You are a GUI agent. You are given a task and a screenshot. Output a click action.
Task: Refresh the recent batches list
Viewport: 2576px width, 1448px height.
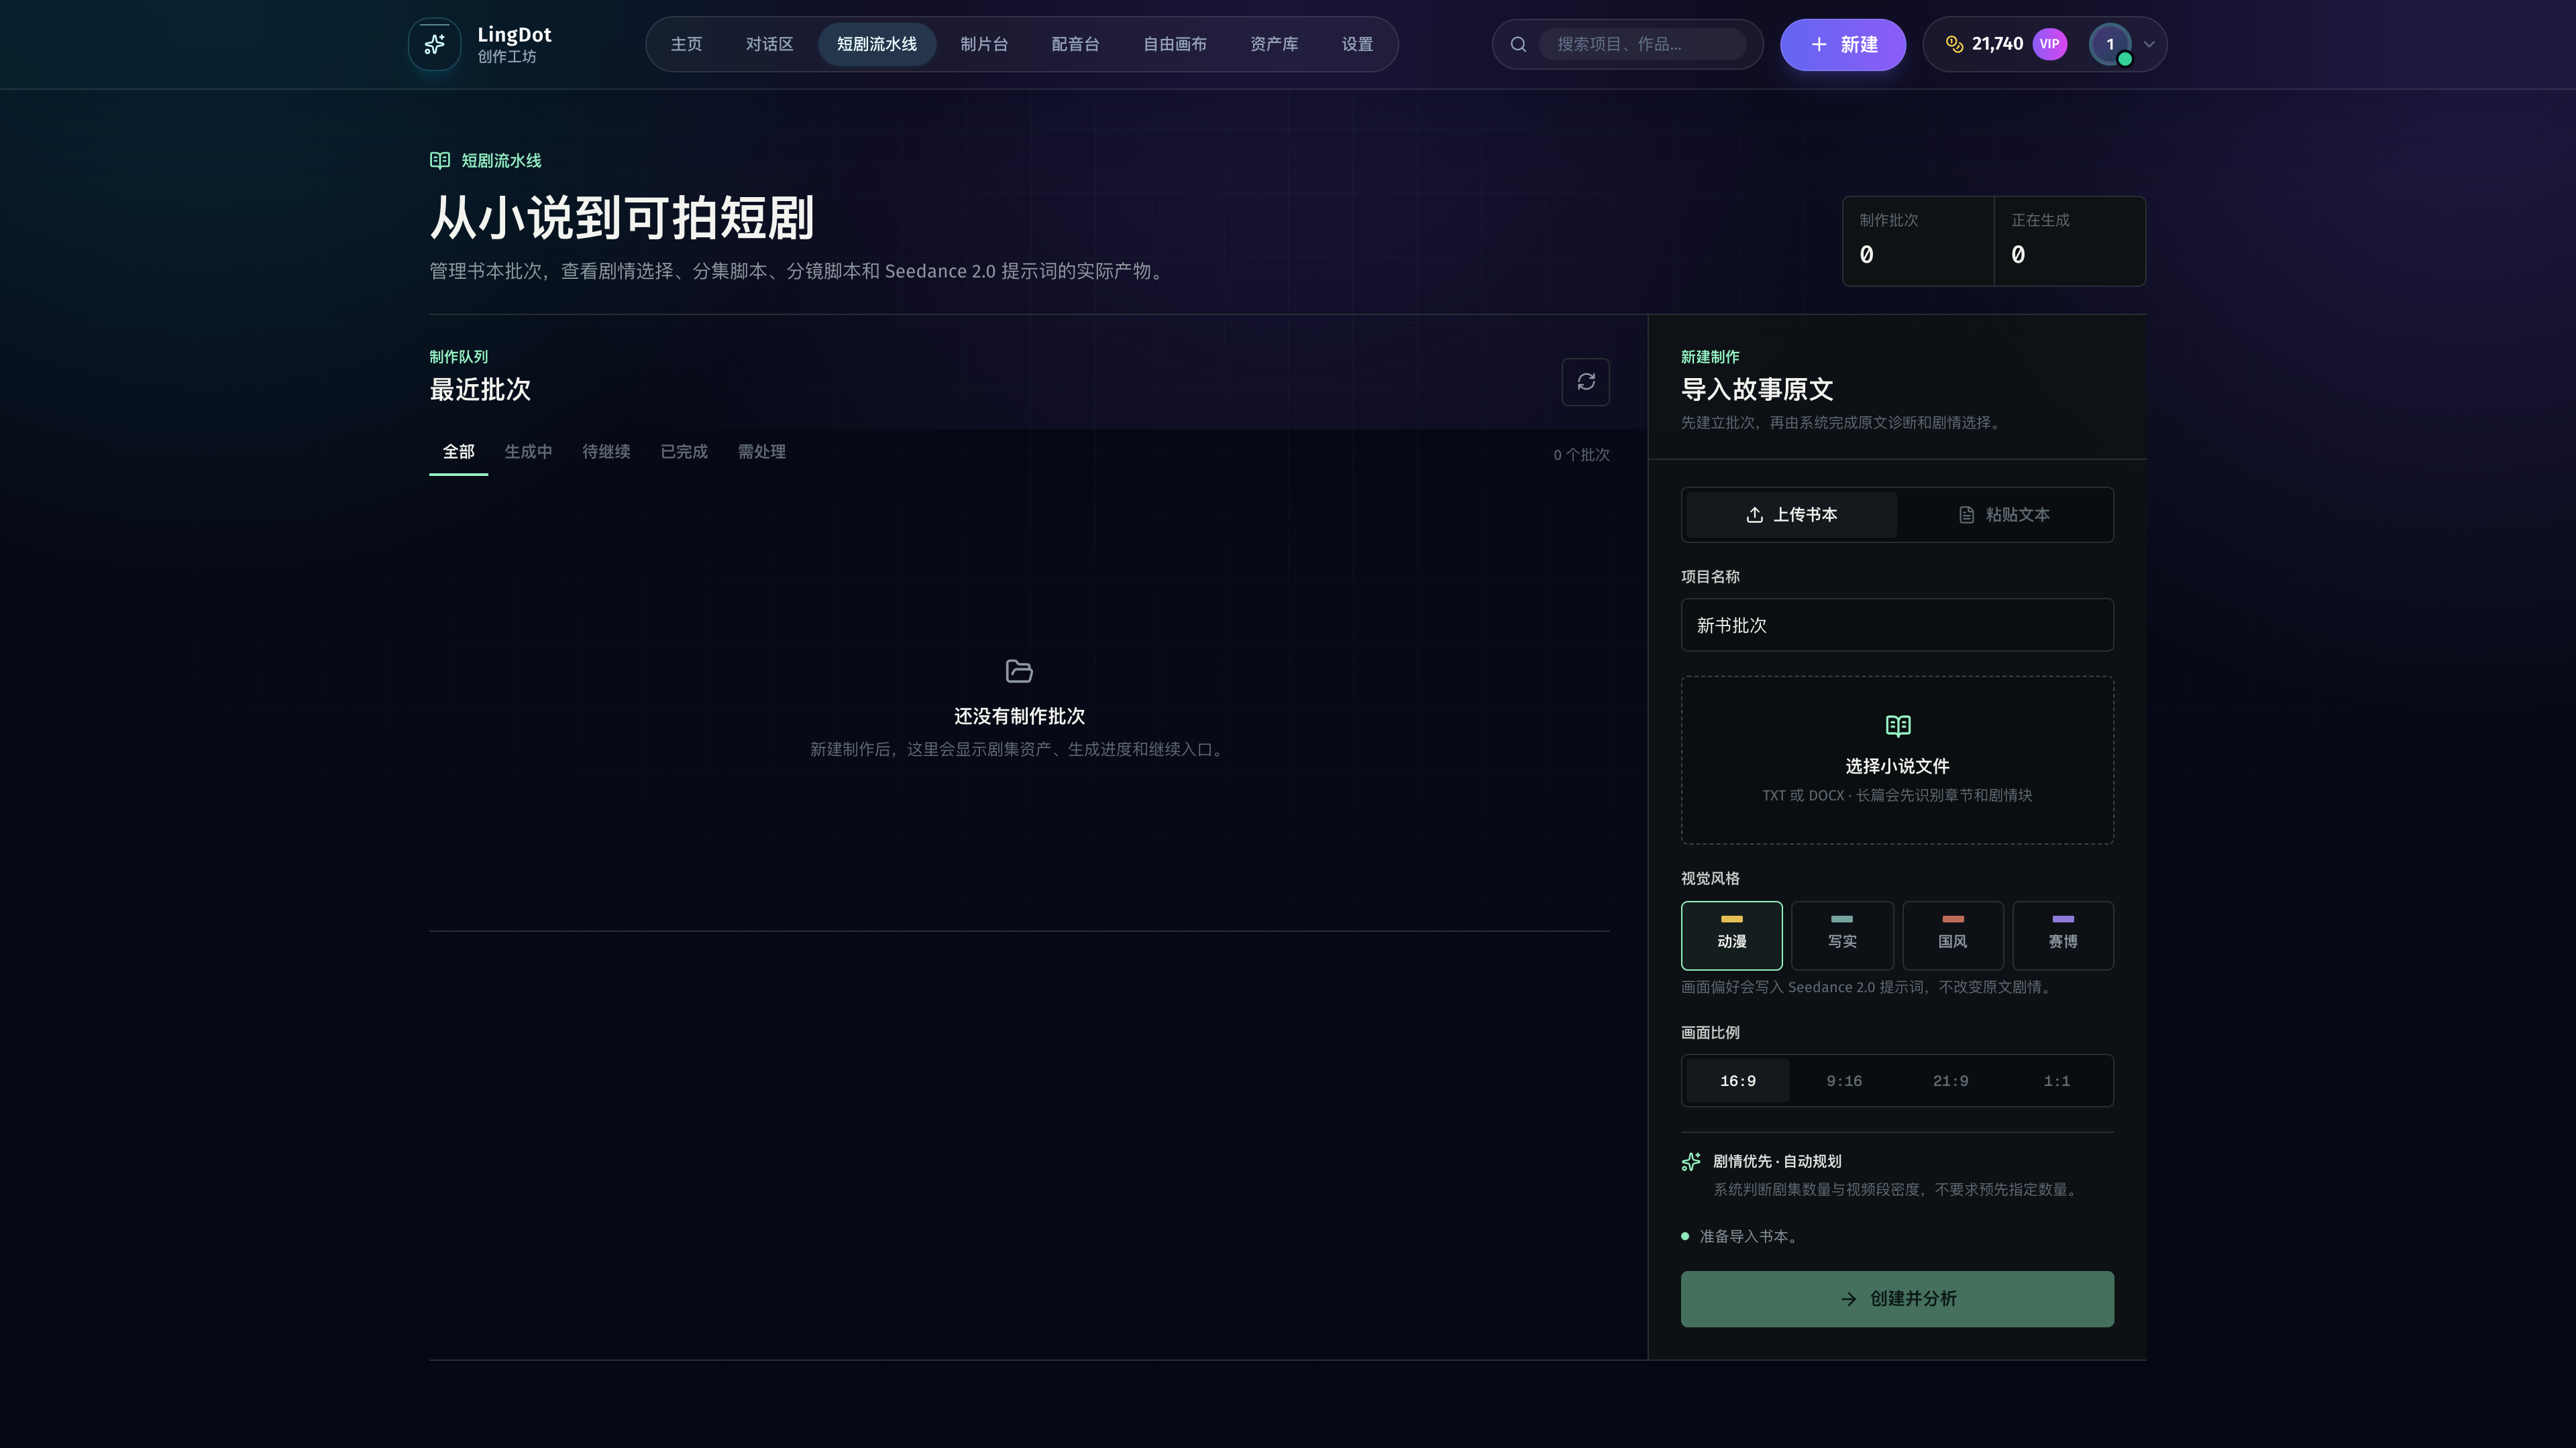tap(1585, 381)
